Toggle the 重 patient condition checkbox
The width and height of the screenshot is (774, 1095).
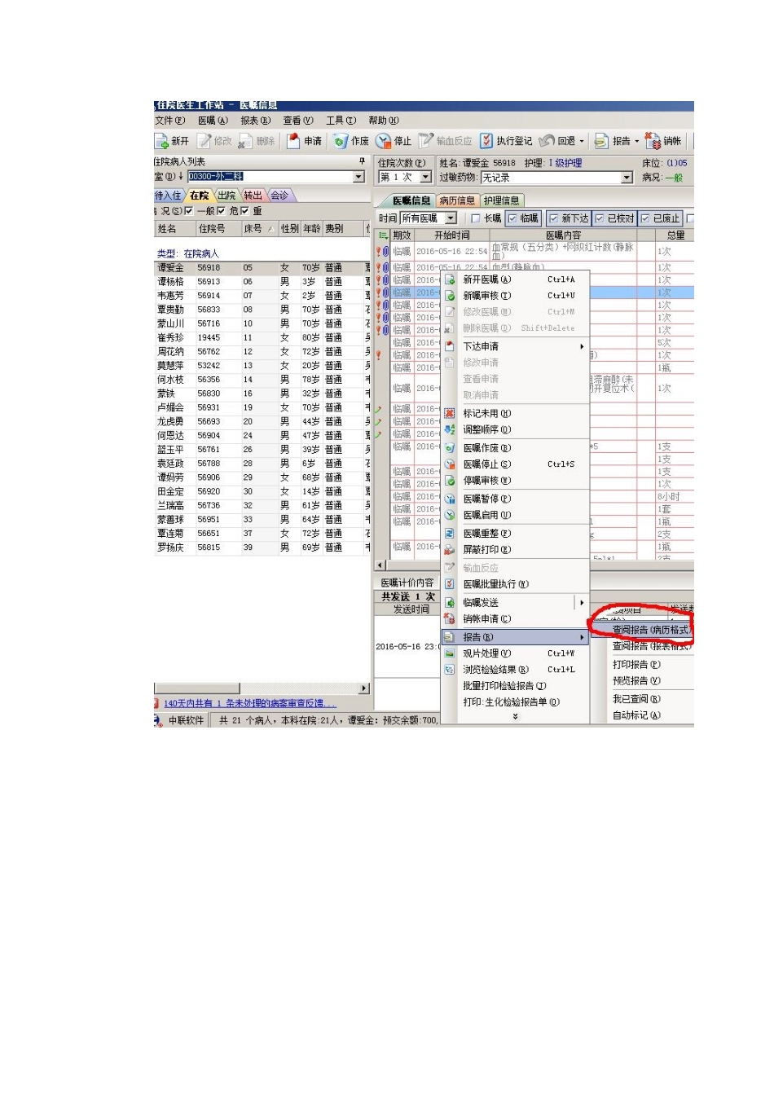tap(244, 211)
